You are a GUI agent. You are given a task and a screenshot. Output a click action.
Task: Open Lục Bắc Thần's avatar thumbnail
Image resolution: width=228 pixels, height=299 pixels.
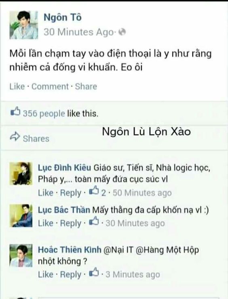tap(21, 215)
